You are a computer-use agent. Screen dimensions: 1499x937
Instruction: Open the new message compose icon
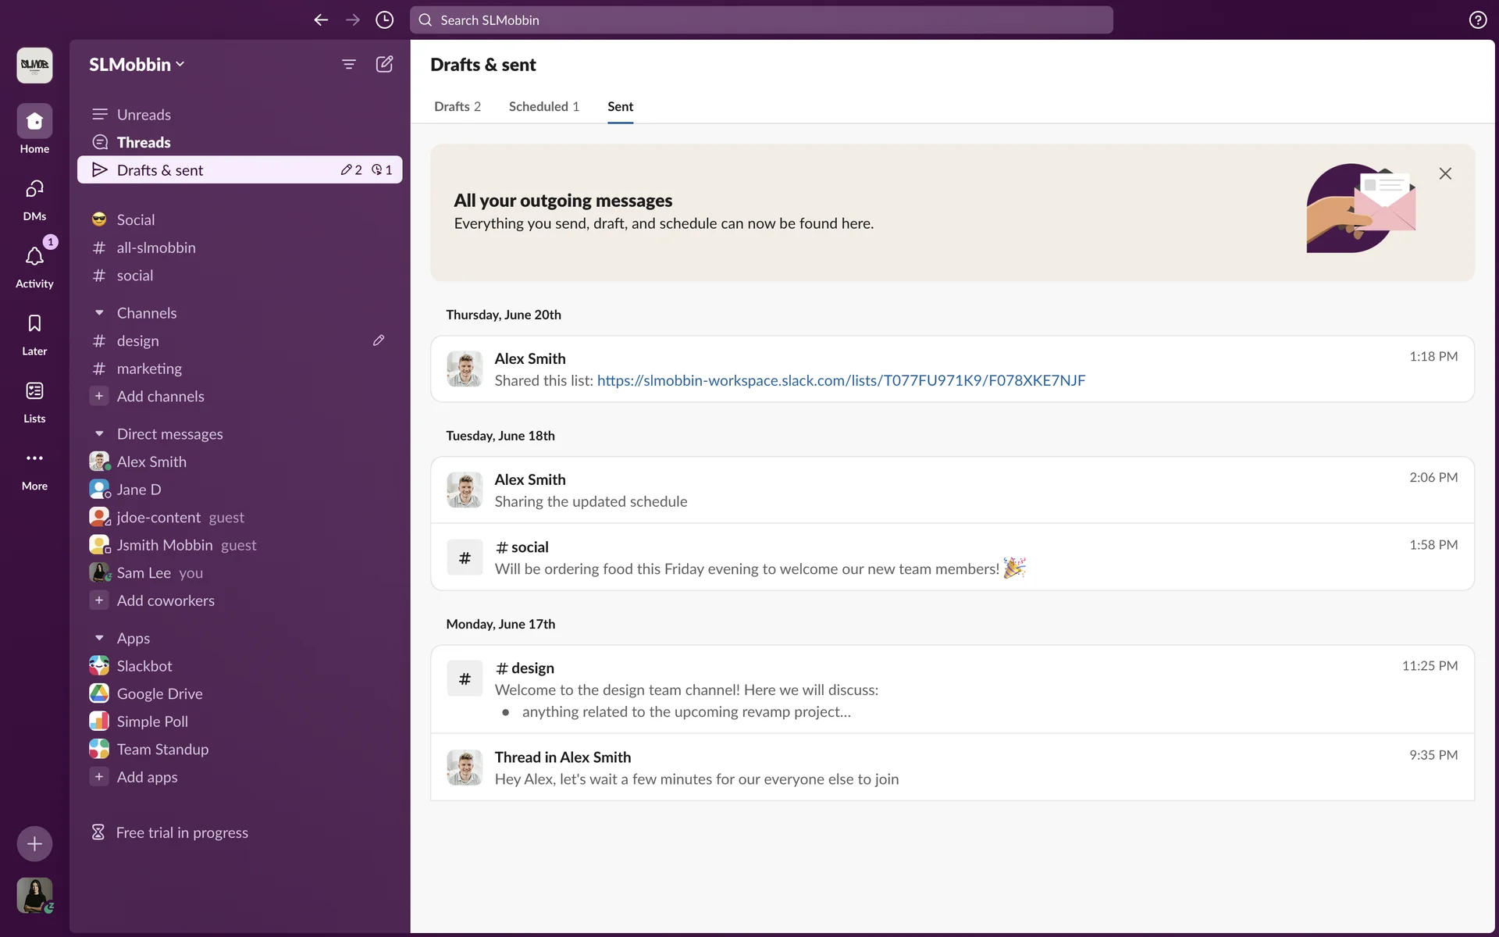click(x=384, y=64)
